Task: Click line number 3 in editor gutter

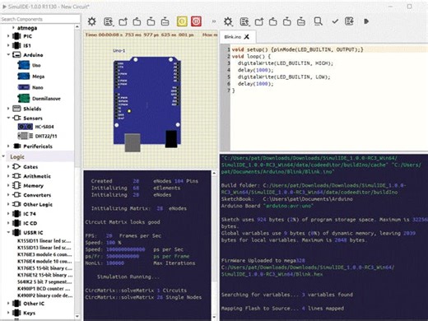Action: point(229,63)
